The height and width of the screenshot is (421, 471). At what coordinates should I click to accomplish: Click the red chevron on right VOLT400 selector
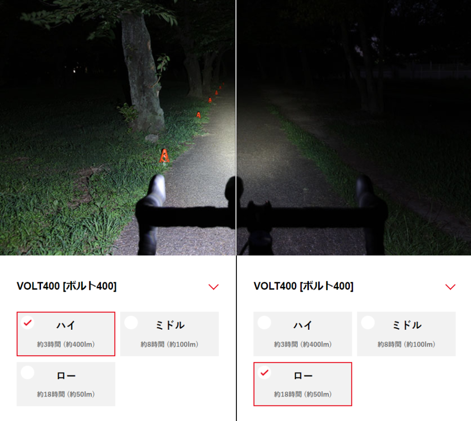pyautogui.click(x=450, y=287)
